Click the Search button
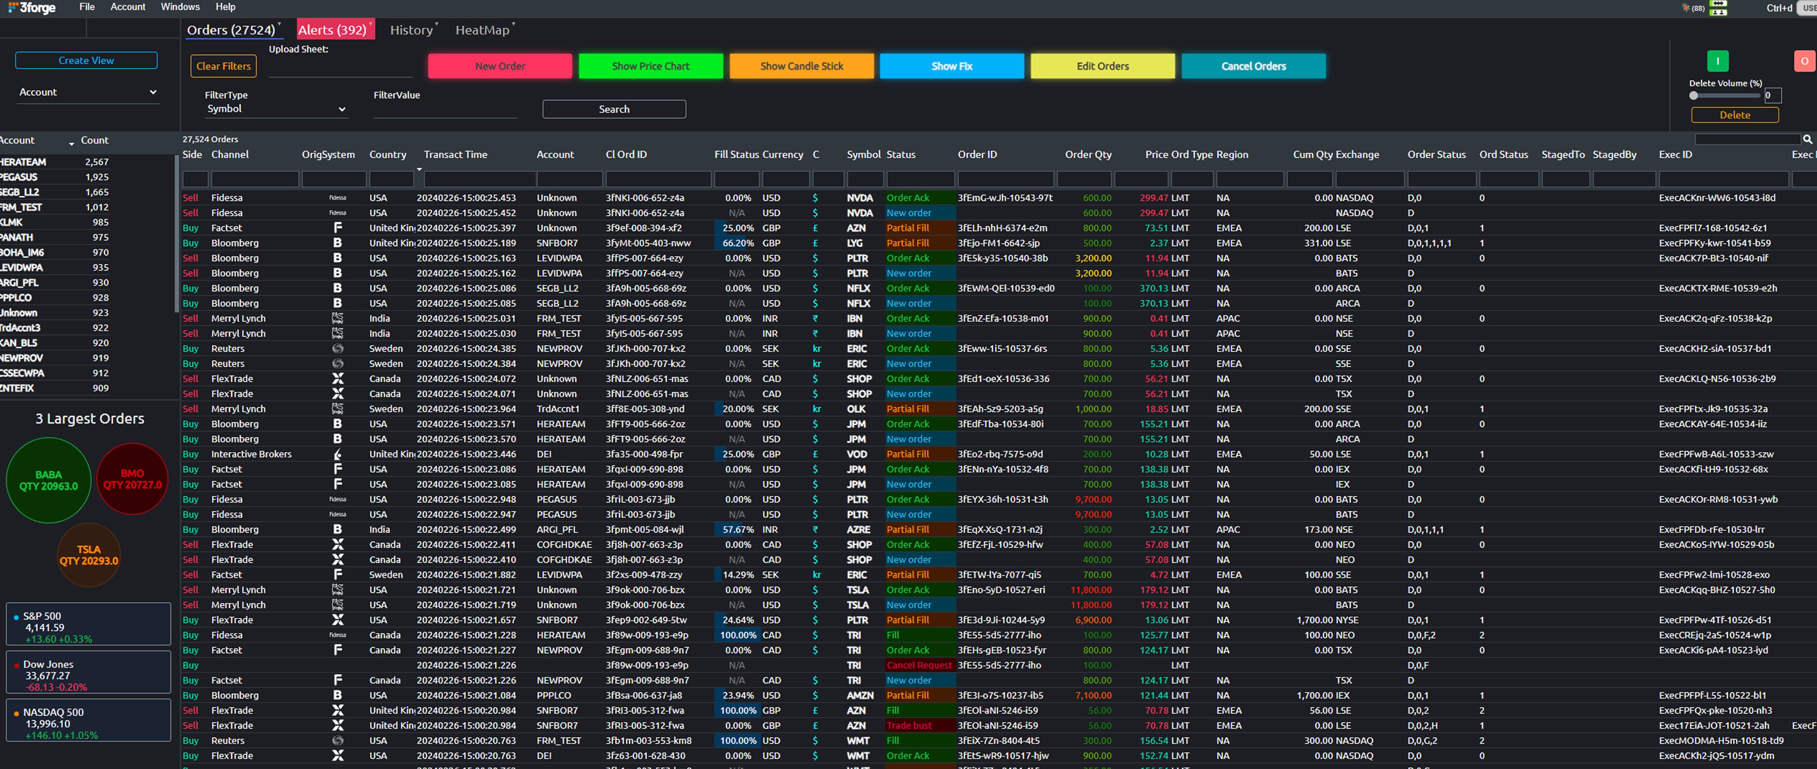 [x=614, y=109]
